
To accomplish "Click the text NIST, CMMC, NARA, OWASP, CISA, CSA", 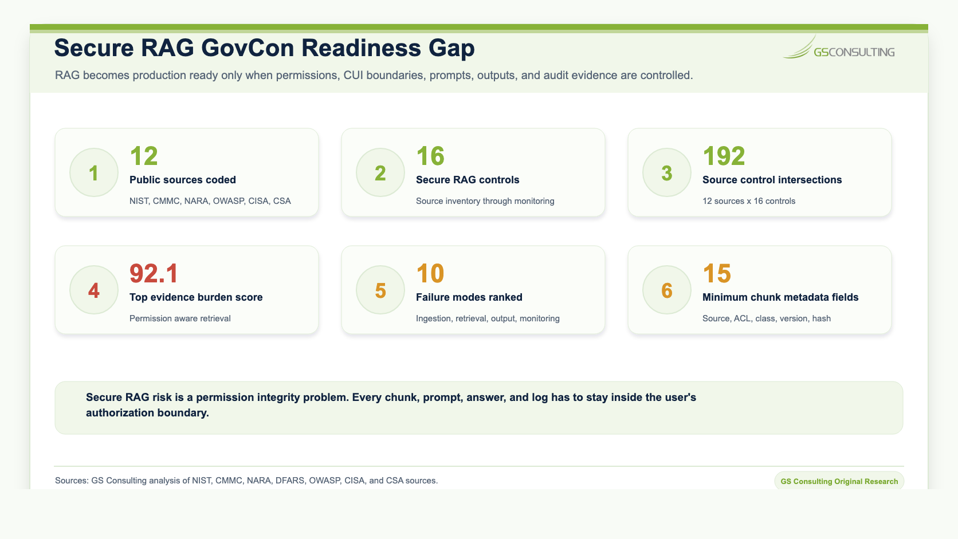I will point(210,201).
